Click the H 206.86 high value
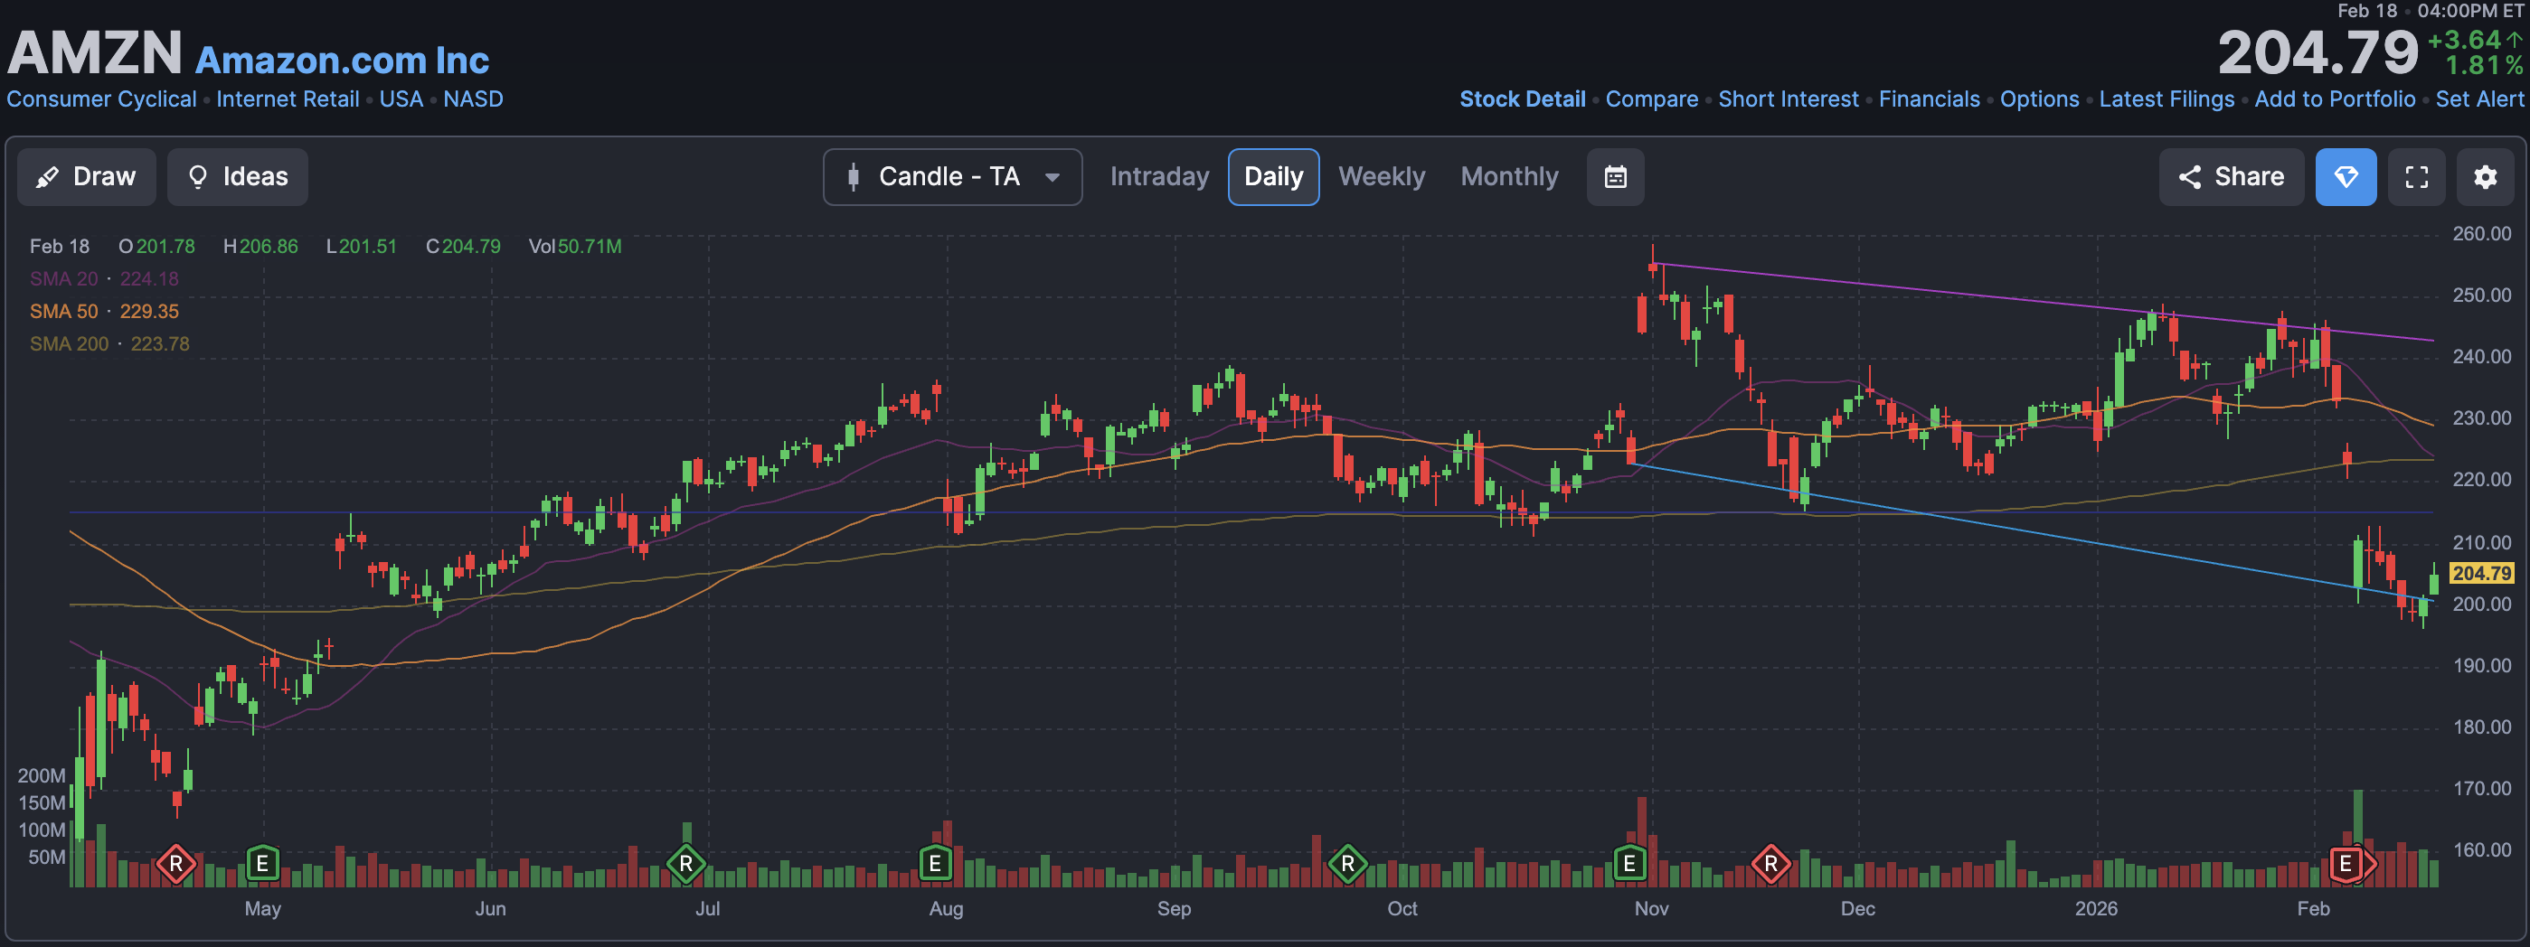This screenshot has width=2530, height=947. (260, 247)
